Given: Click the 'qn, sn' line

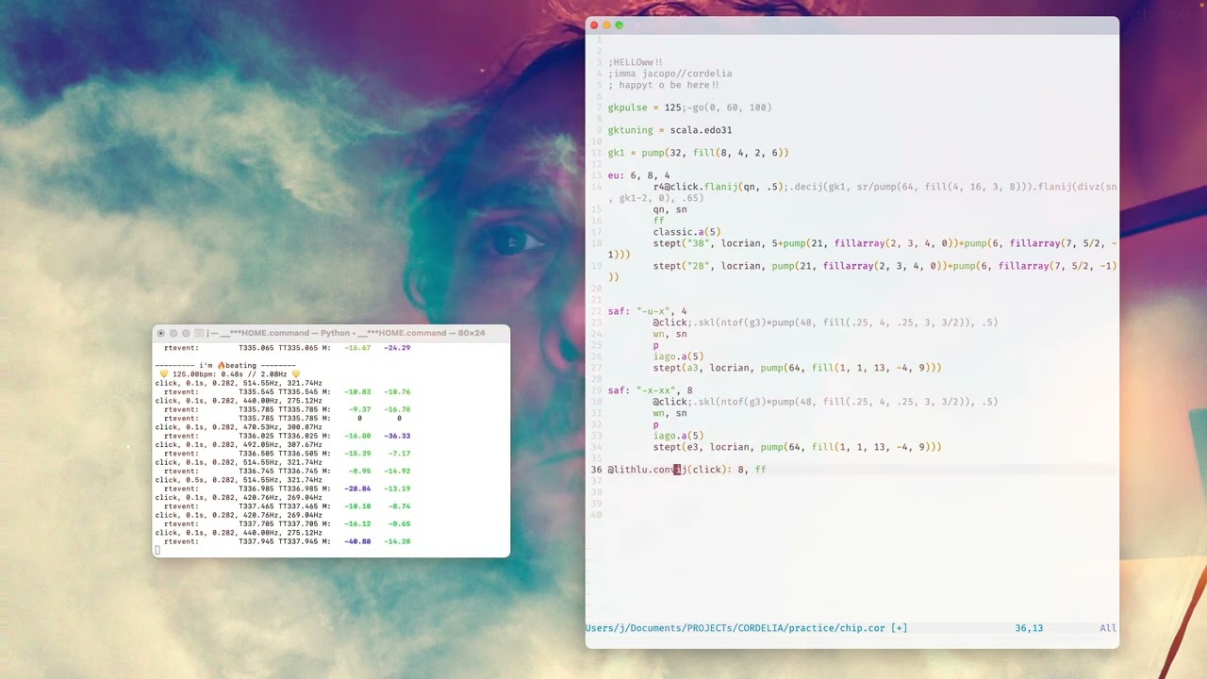Looking at the screenshot, I should coord(670,209).
